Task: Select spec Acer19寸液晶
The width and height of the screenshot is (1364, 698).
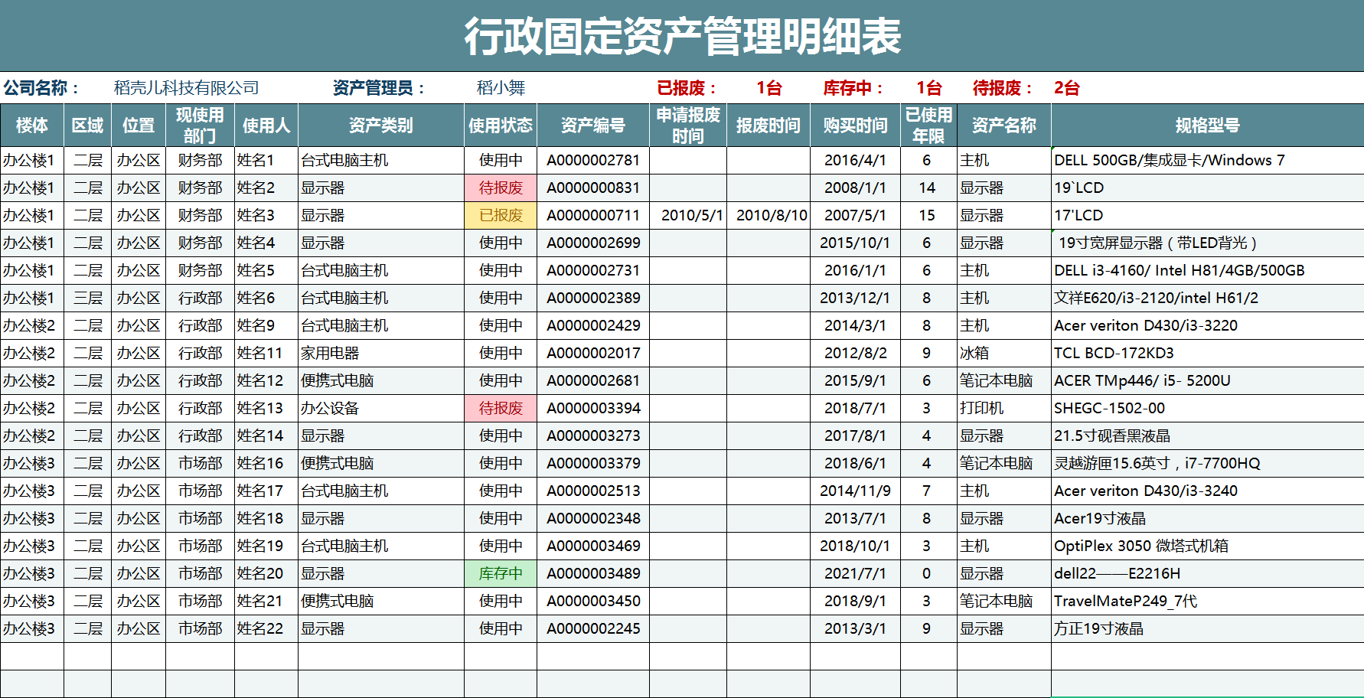Action: (1100, 518)
